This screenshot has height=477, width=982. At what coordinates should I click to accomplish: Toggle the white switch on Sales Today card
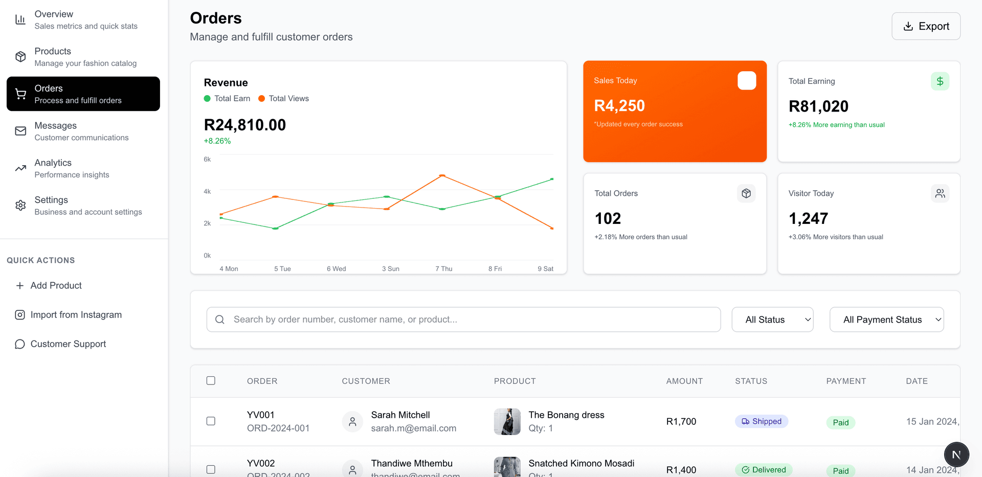click(747, 80)
